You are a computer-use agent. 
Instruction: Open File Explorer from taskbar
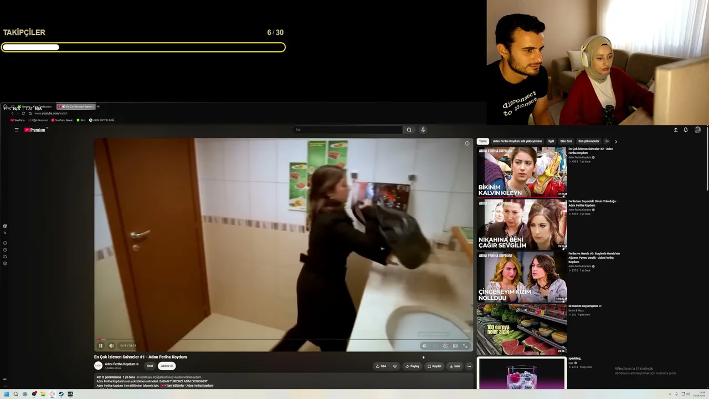[43, 394]
